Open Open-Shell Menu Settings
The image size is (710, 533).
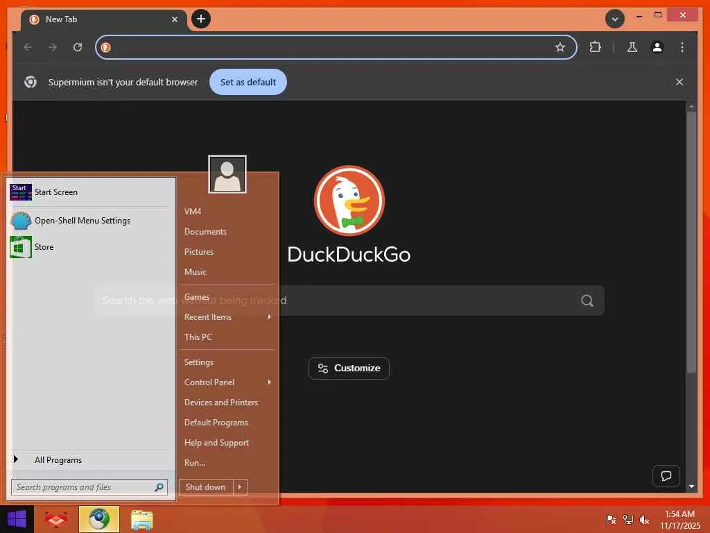89,221
